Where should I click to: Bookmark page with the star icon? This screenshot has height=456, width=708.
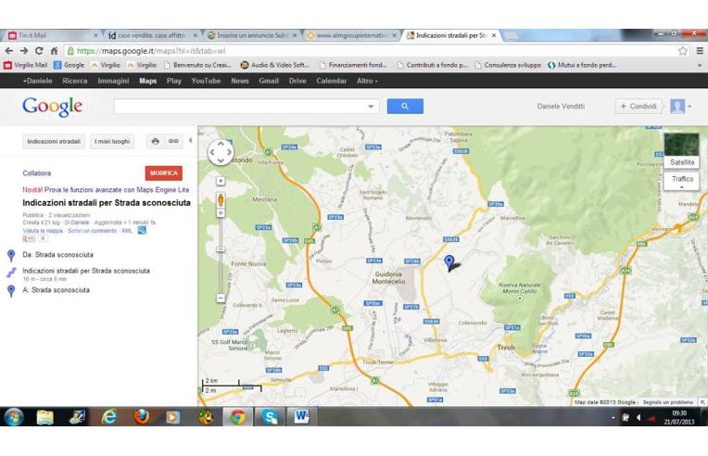pos(683,51)
